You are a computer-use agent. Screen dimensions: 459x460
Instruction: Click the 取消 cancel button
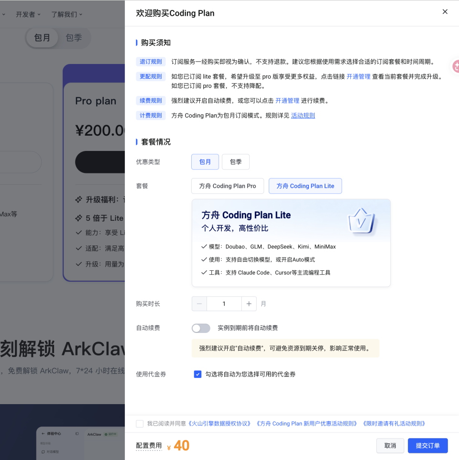(390, 446)
